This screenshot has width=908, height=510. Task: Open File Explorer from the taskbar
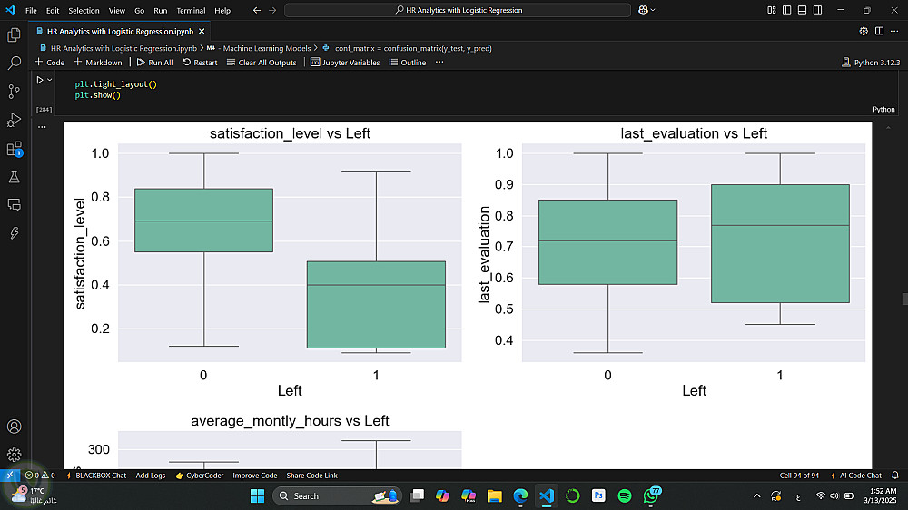pyautogui.click(x=495, y=496)
